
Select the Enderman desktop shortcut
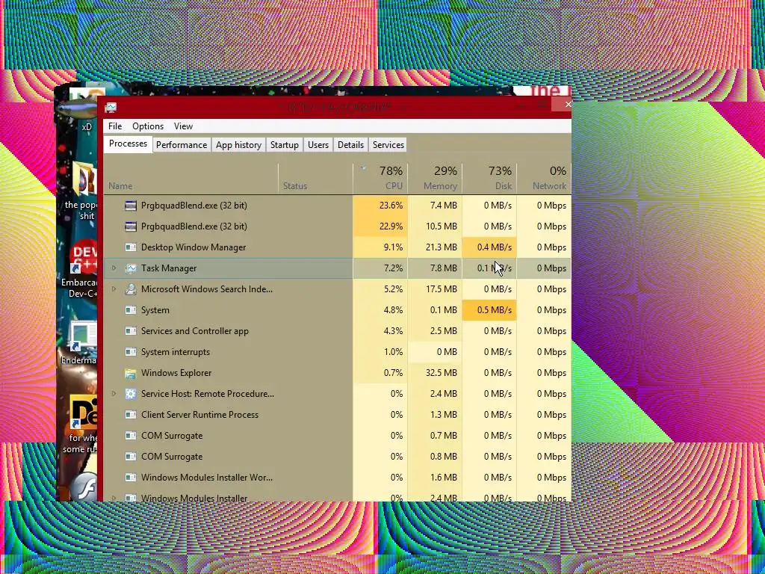[79, 343]
